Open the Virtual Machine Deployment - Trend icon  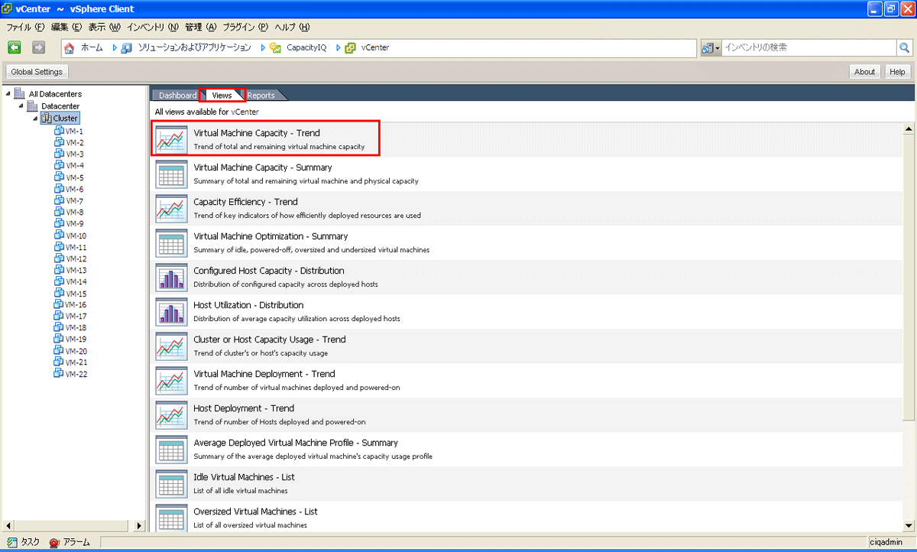(171, 380)
